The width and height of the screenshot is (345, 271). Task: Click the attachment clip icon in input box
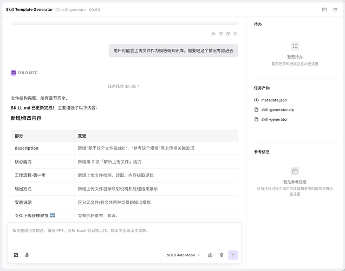pyautogui.click(x=27, y=255)
